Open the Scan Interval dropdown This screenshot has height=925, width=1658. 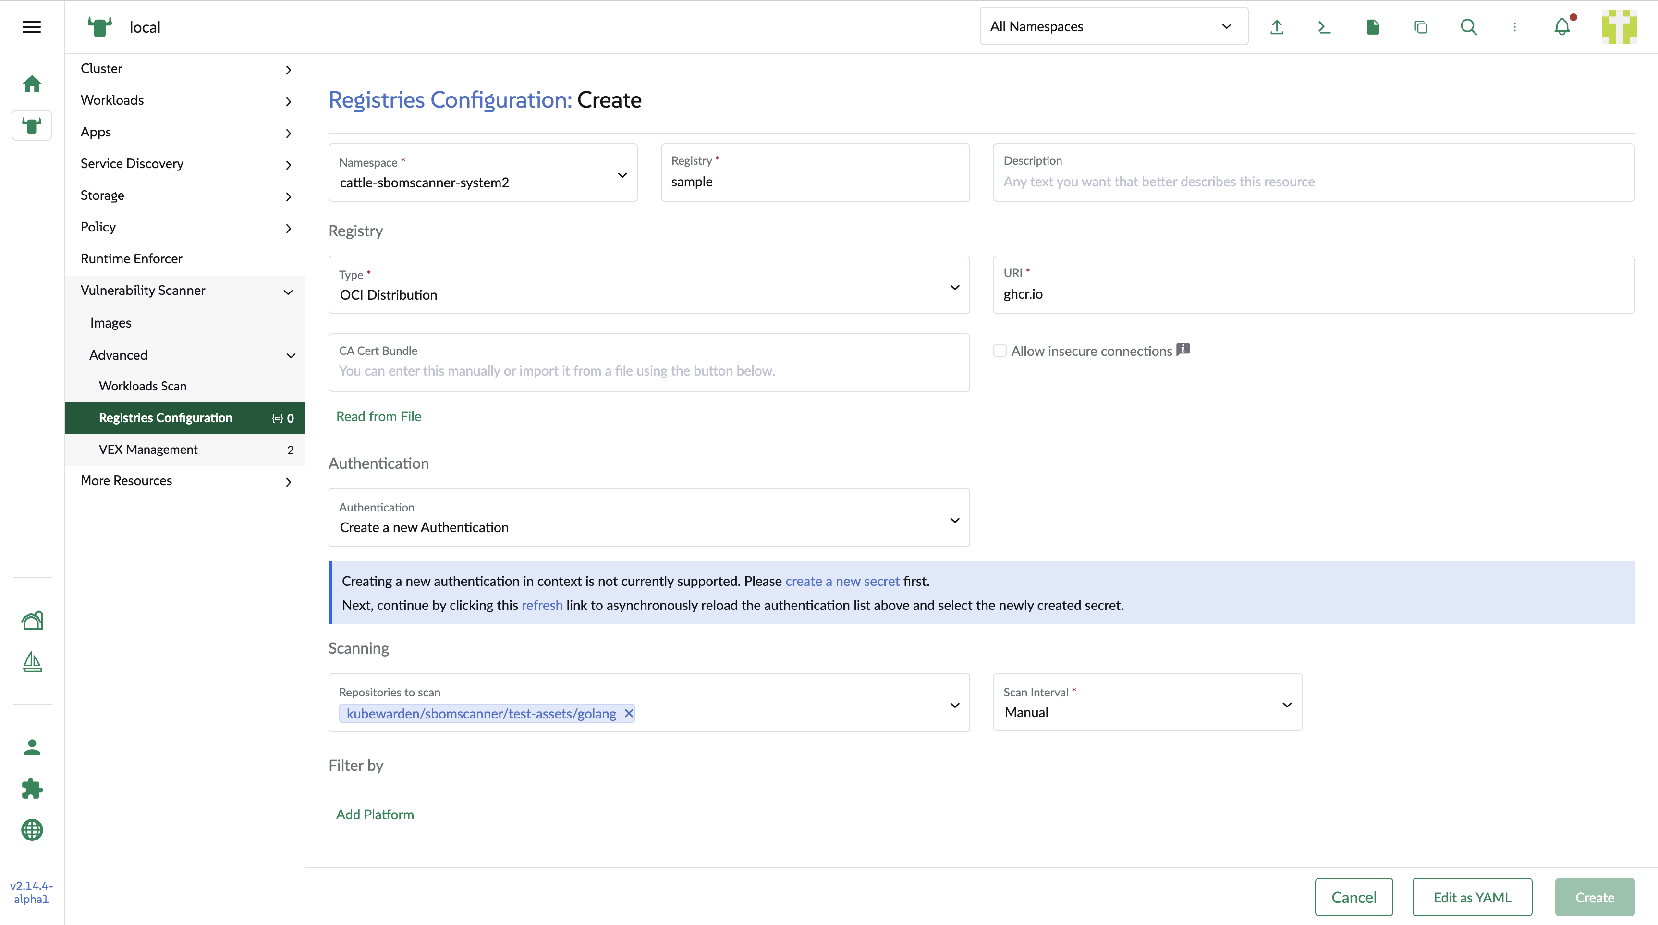click(1147, 702)
